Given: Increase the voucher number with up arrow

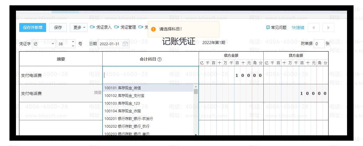Looking at the screenshot, I should coord(73,42).
